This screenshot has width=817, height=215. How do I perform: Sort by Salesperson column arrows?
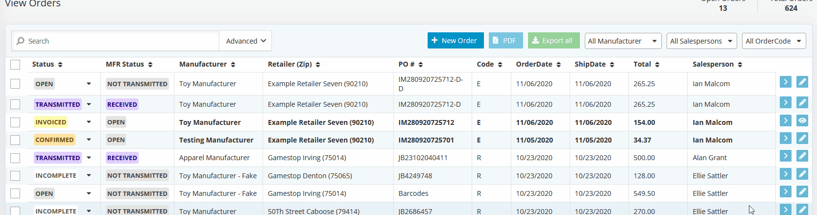(740, 65)
